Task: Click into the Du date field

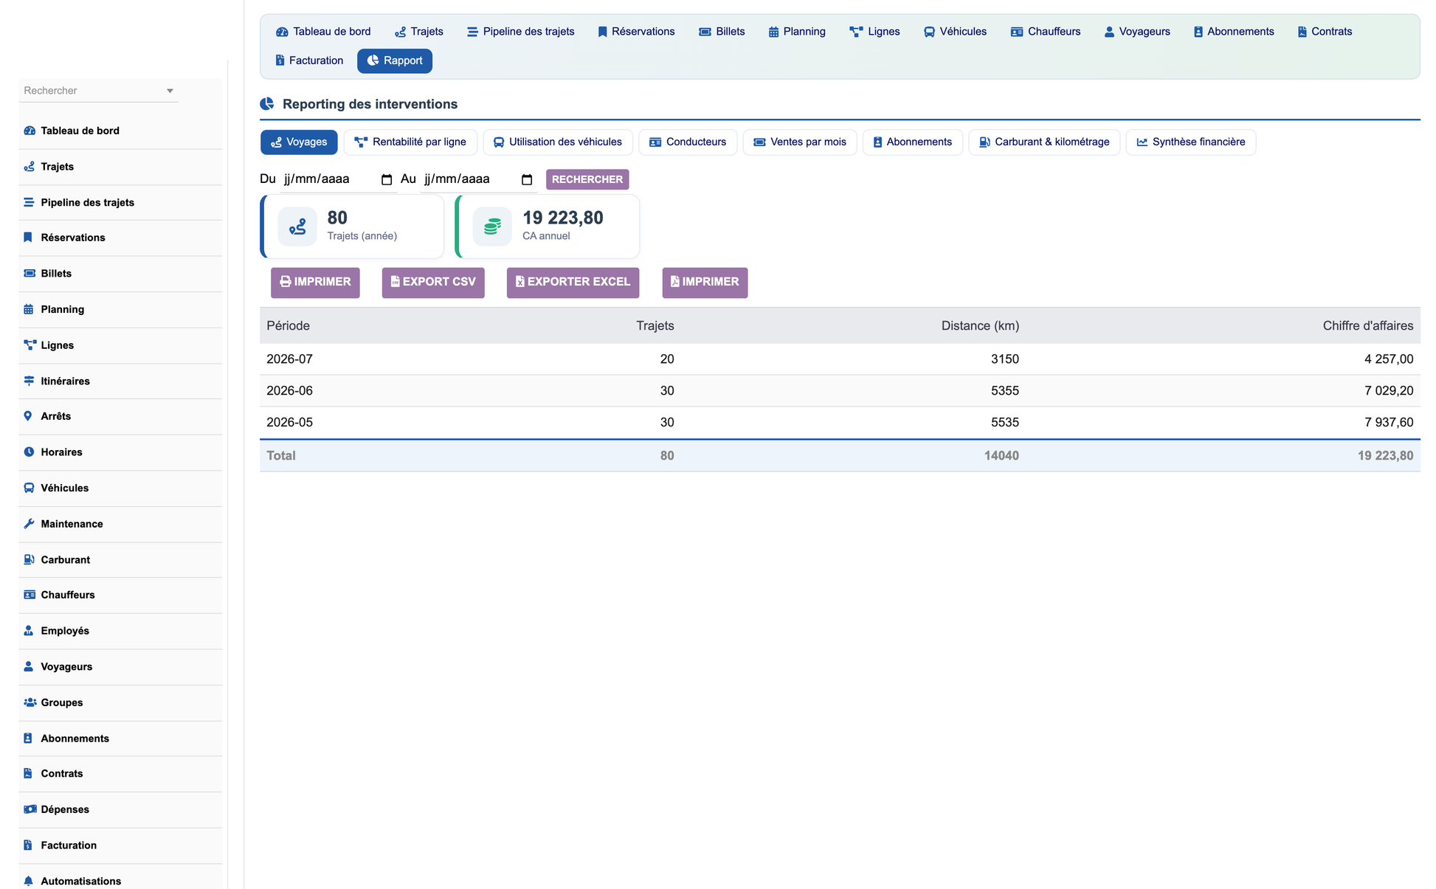Action: click(337, 179)
